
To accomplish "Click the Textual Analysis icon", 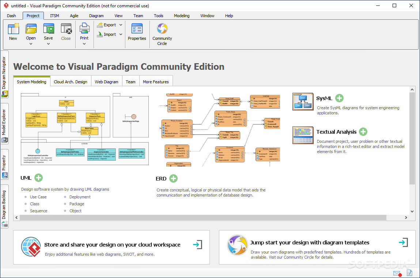I will click(303, 135).
